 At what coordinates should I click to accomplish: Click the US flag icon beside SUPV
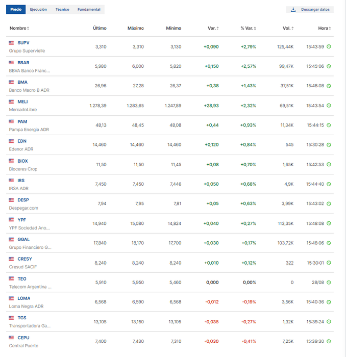[11, 42]
